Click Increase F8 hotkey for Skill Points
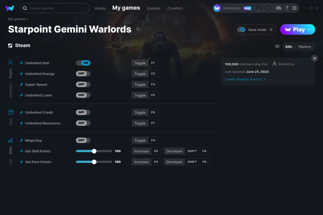323x215 pixels. coord(146,151)
